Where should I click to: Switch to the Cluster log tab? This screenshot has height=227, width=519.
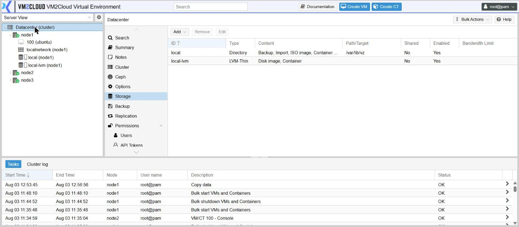(x=38, y=164)
